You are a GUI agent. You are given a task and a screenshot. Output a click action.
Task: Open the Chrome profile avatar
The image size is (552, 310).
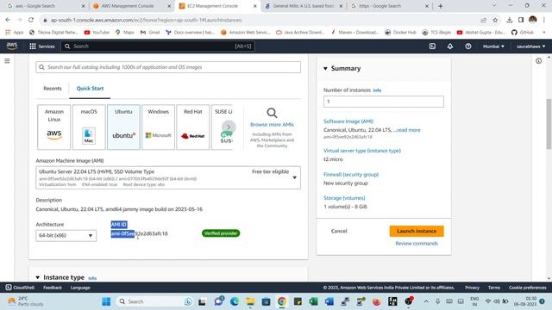click(533, 20)
